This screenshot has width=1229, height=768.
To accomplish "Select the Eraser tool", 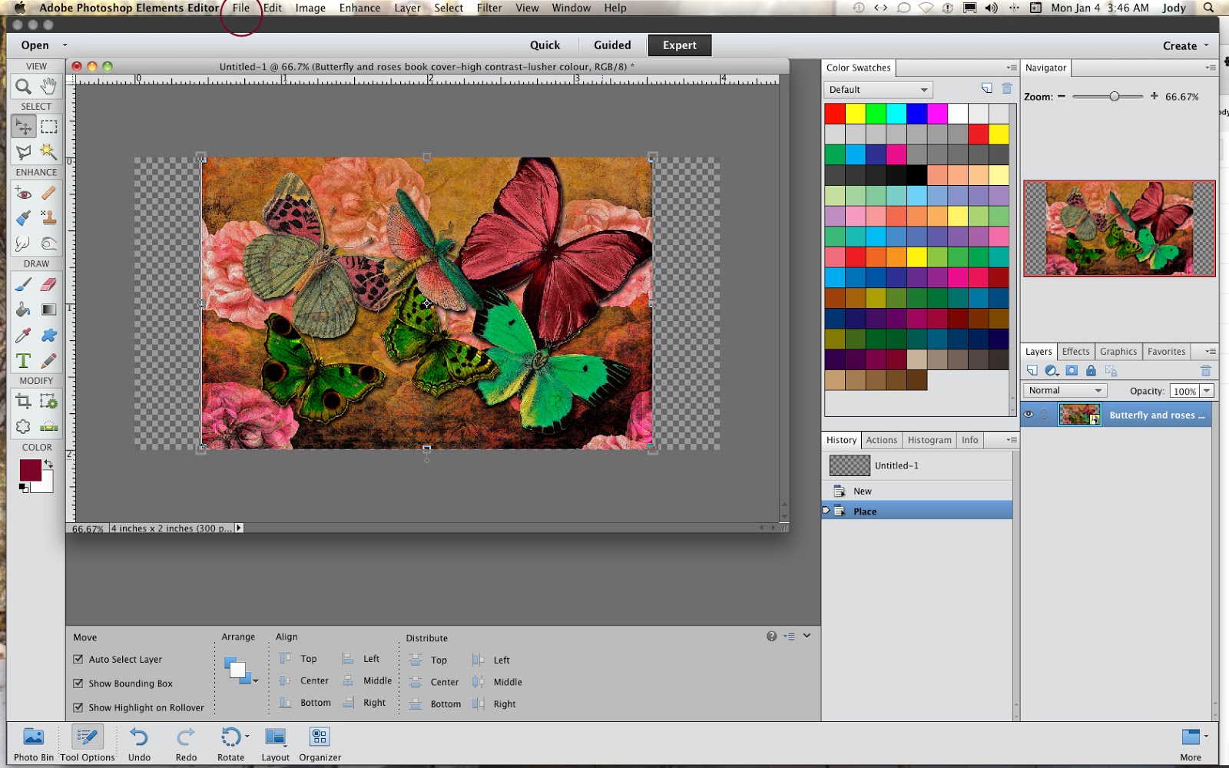I will [48, 284].
